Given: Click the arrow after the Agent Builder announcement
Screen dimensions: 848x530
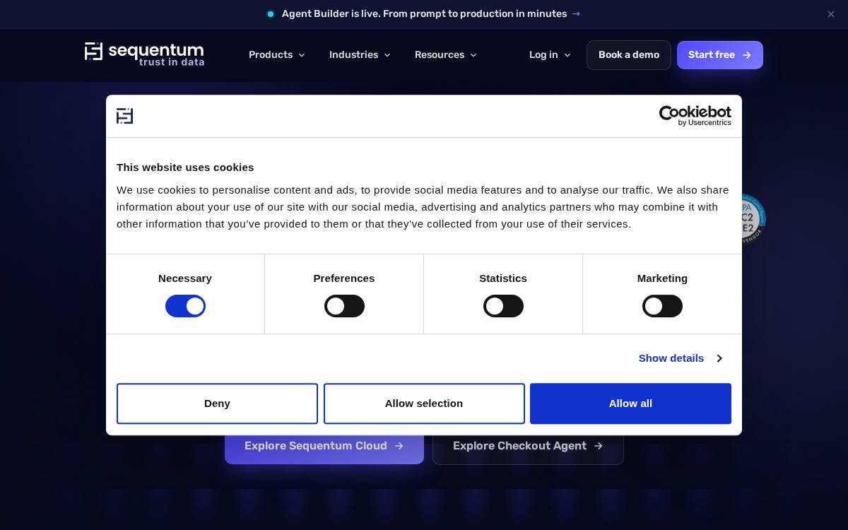Looking at the screenshot, I should coord(576,14).
